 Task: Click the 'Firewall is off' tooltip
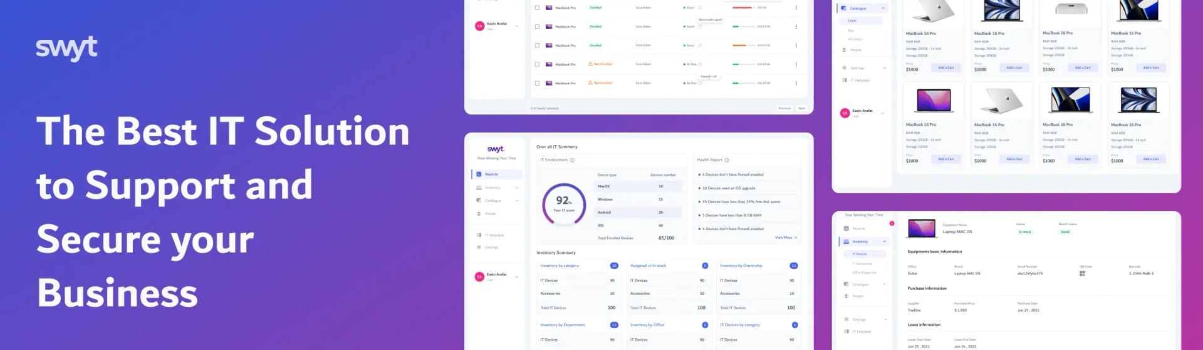tap(709, 76)
